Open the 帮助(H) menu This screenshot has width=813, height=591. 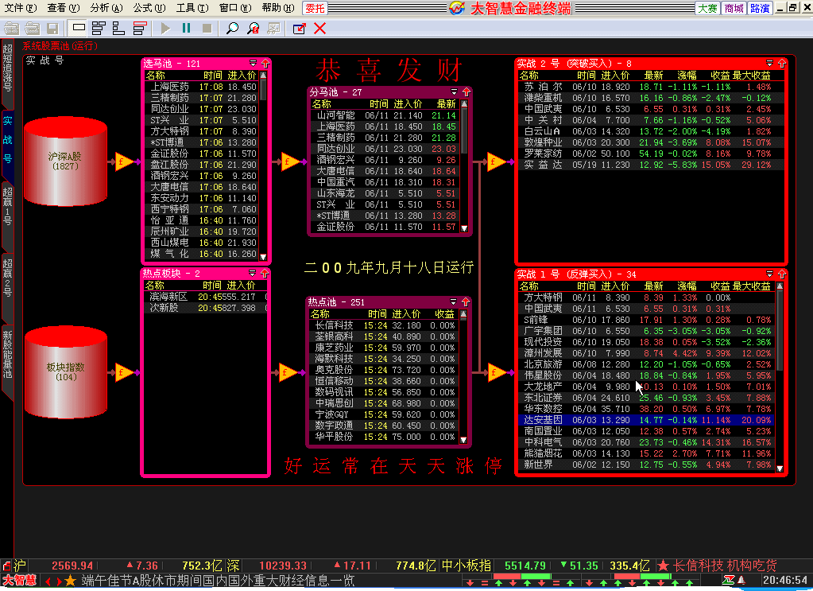(278, 8)
